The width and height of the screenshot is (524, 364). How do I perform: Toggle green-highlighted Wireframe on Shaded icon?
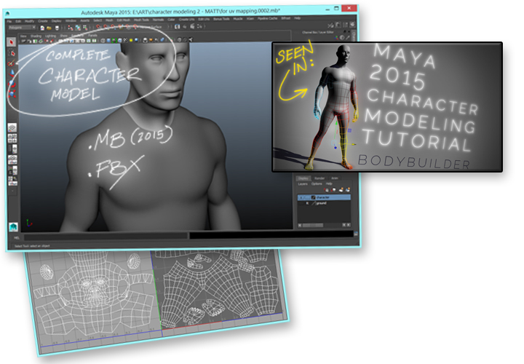(x=114, y=41)
